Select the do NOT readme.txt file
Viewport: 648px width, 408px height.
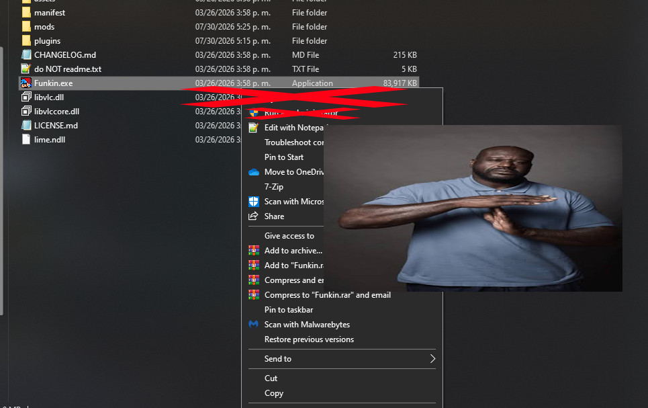tap(68, 69)
